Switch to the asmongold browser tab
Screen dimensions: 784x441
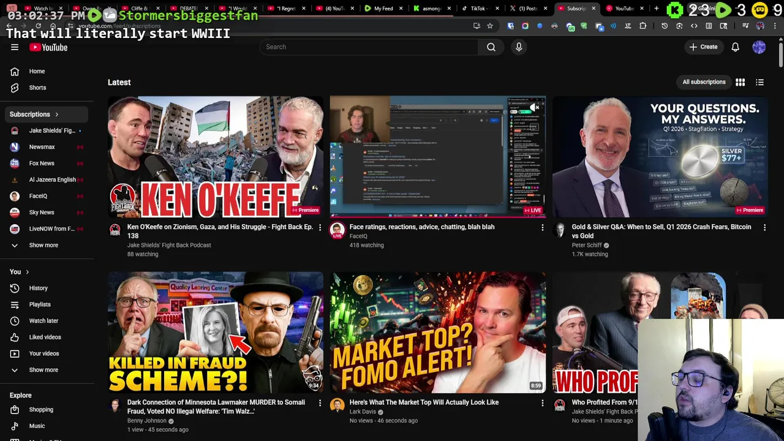431,9
